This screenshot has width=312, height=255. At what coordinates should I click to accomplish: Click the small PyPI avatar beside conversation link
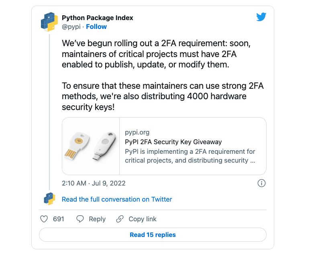point(49,199)
